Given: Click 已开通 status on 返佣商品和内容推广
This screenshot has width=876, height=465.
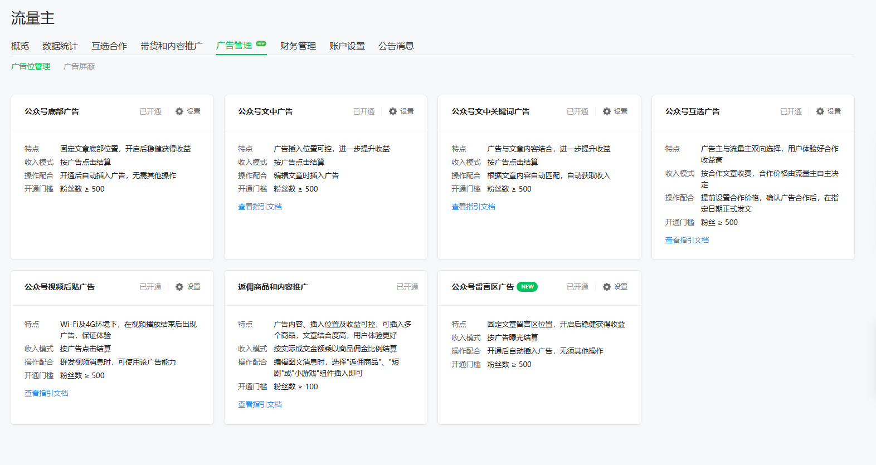Looking at the screenshot, I should coord(407,287).
